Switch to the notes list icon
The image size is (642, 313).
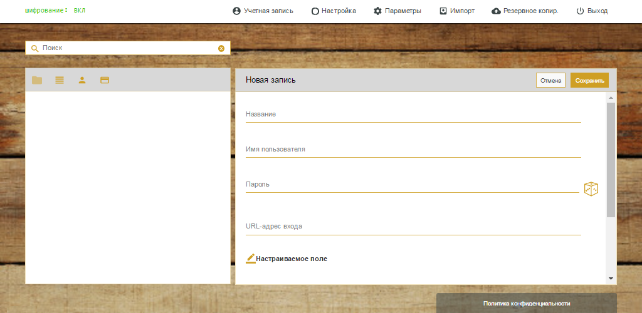pyautogui.click(x=60, y=81)
